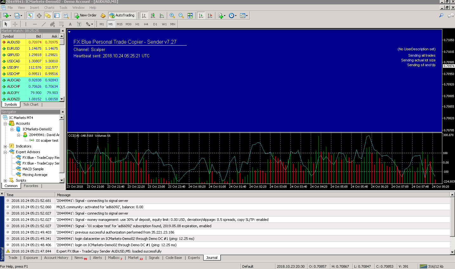Set timeframe to M15
Viewport: 455px width, 269px height.
point(120,24)
